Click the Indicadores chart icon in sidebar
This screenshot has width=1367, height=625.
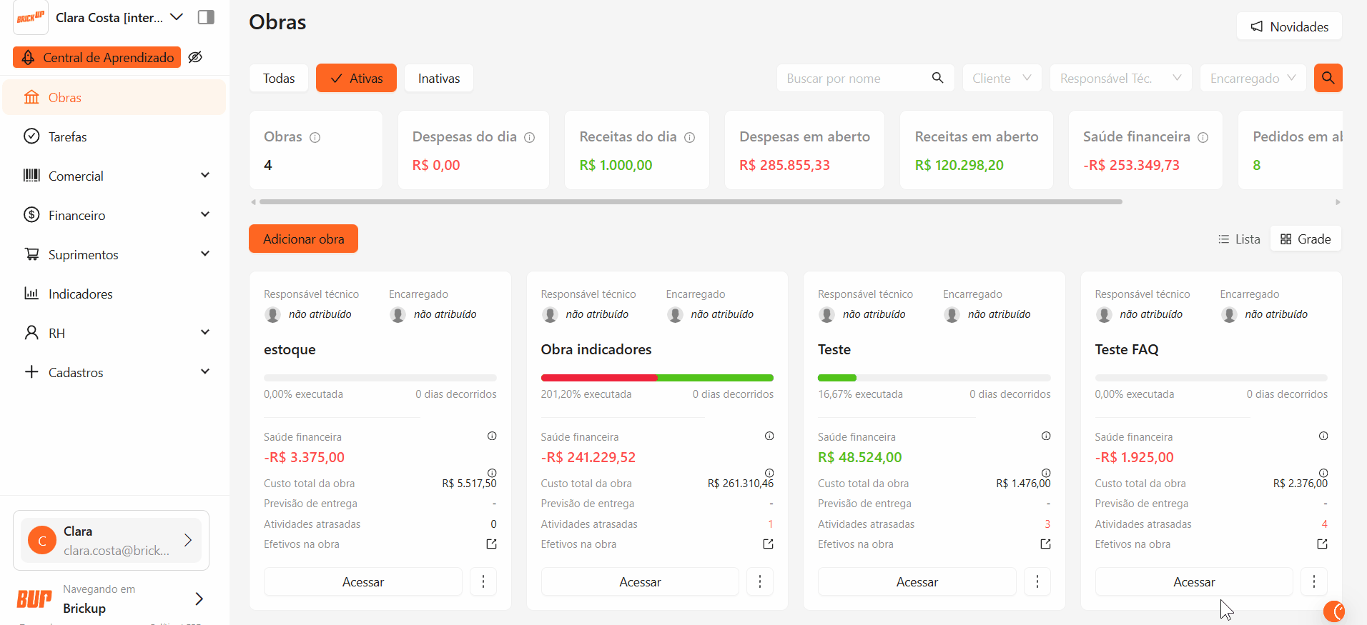31,294
